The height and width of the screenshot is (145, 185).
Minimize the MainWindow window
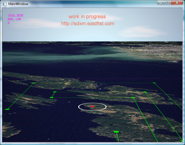point(161,3)
